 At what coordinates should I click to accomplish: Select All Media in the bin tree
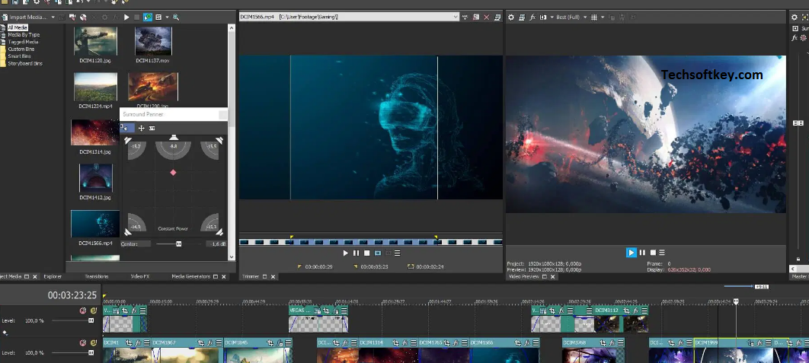coord(18,27)
